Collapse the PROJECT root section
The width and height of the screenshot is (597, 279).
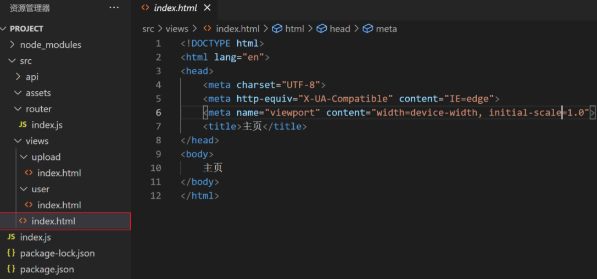[x=4, y=29]
